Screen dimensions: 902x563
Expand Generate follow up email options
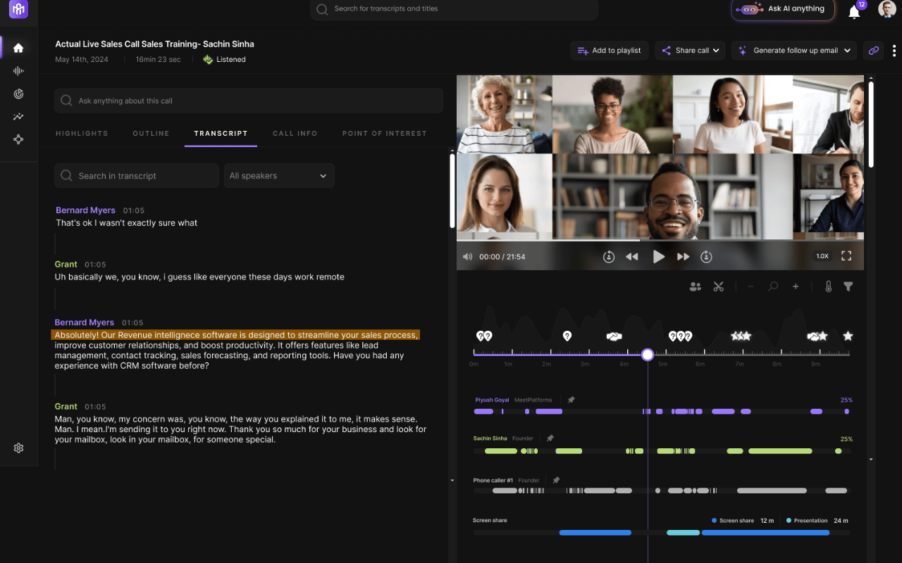846,51
